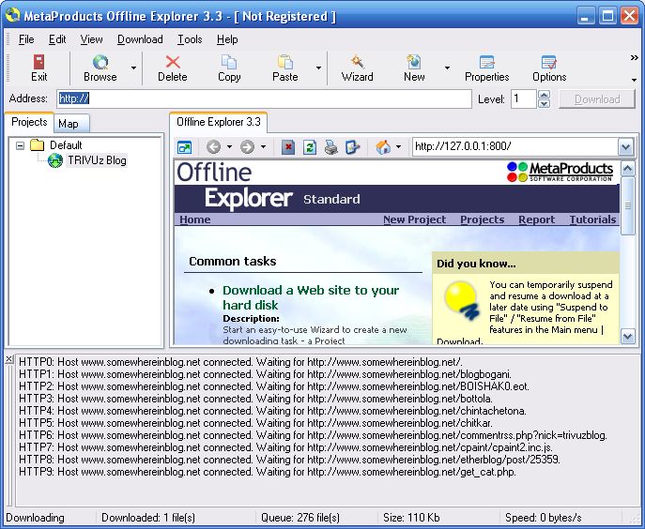Click the edit page icon beside Print

click(352, 146)
